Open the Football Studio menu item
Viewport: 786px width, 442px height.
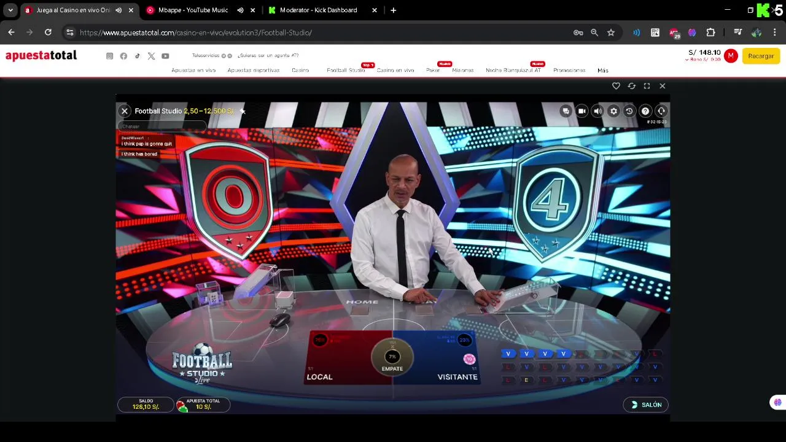coord(346,70)
